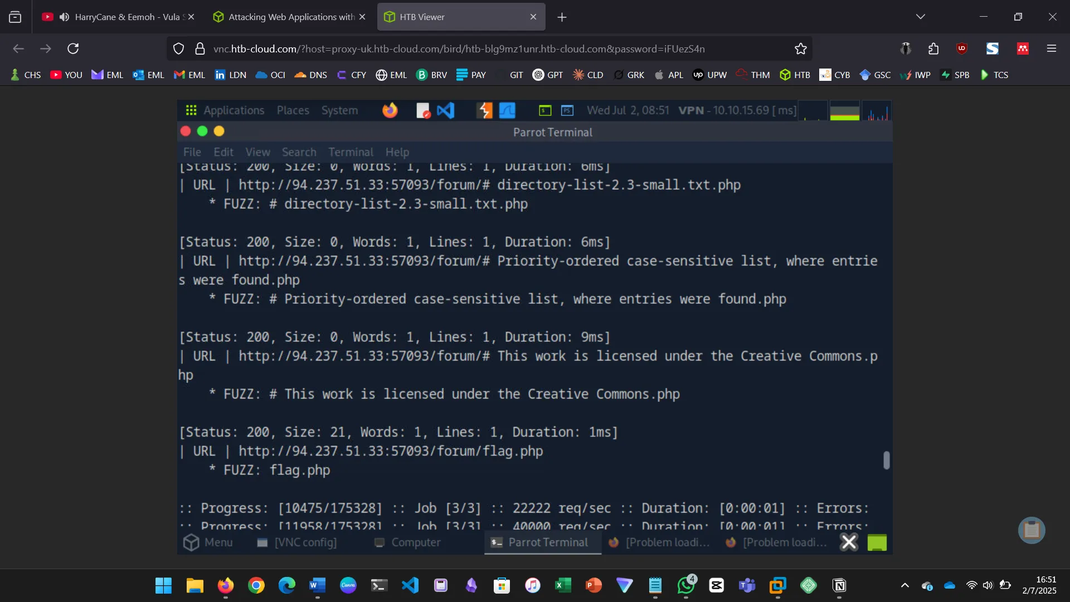1070x602 pixels.
Task: Open the Firefox application menu
Action: point(1052,48)
